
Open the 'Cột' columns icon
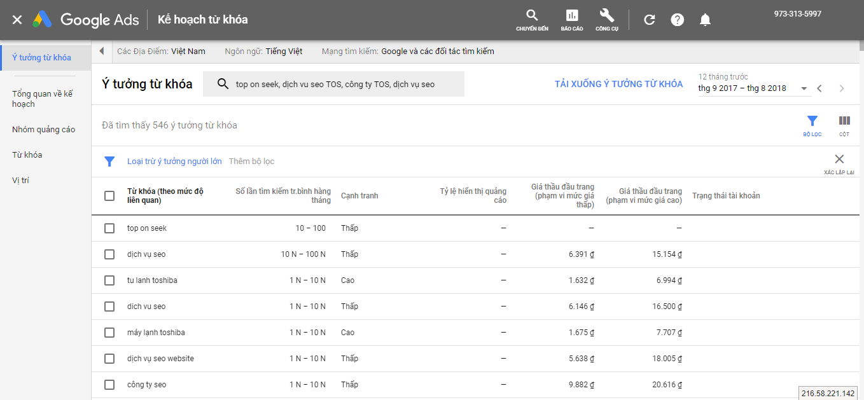[x=844, y=121]
